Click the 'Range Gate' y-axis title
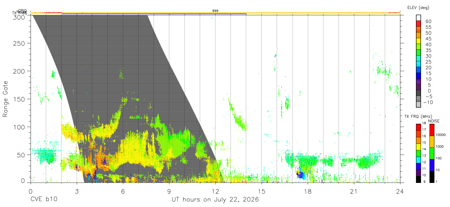The width and height of the screenshot is (450, 207). (5, 99)
